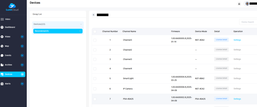
Task: Click the back arrow above the table
Action: (94, 15)
